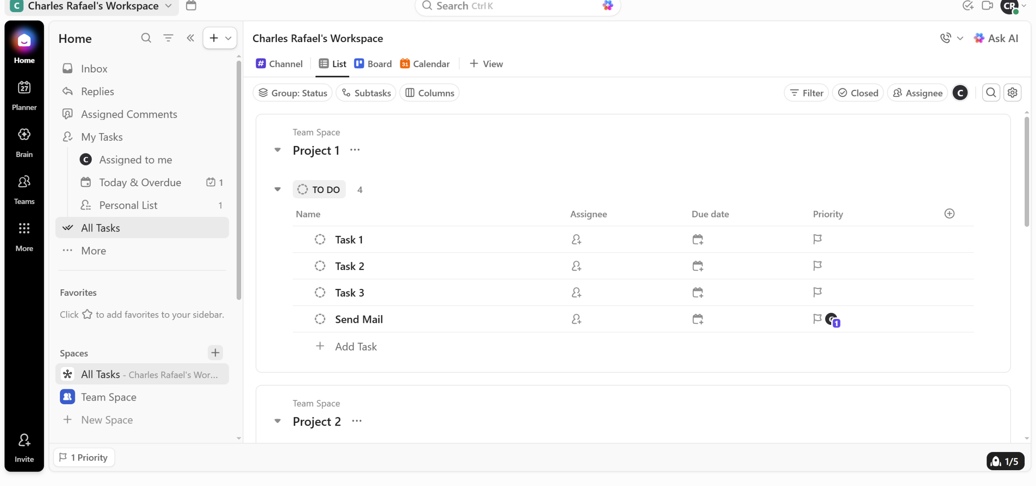The width and height of the screenshot is (1036, 486).
Task: Collapse the Home sidebar with double-chevron icon
Action: (x=190, y=38)
